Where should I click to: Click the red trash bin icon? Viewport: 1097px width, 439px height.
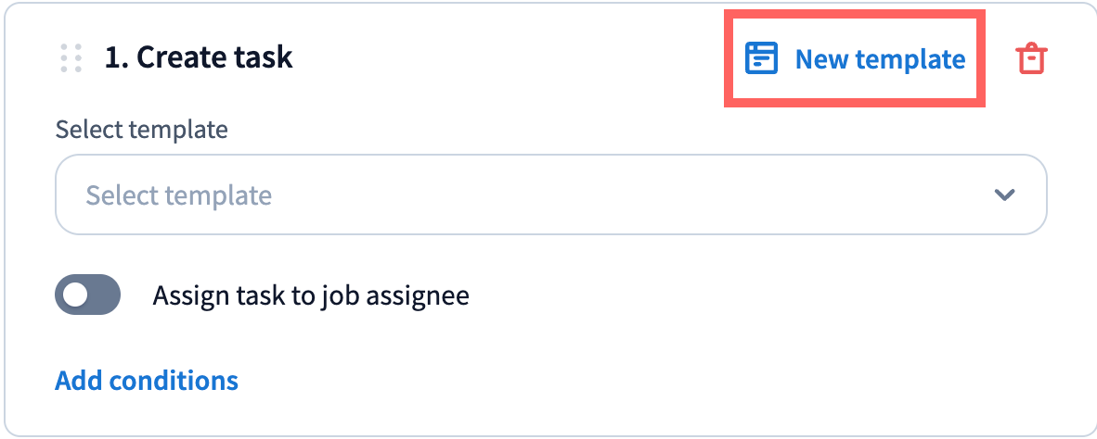[x=1030, y=59]
